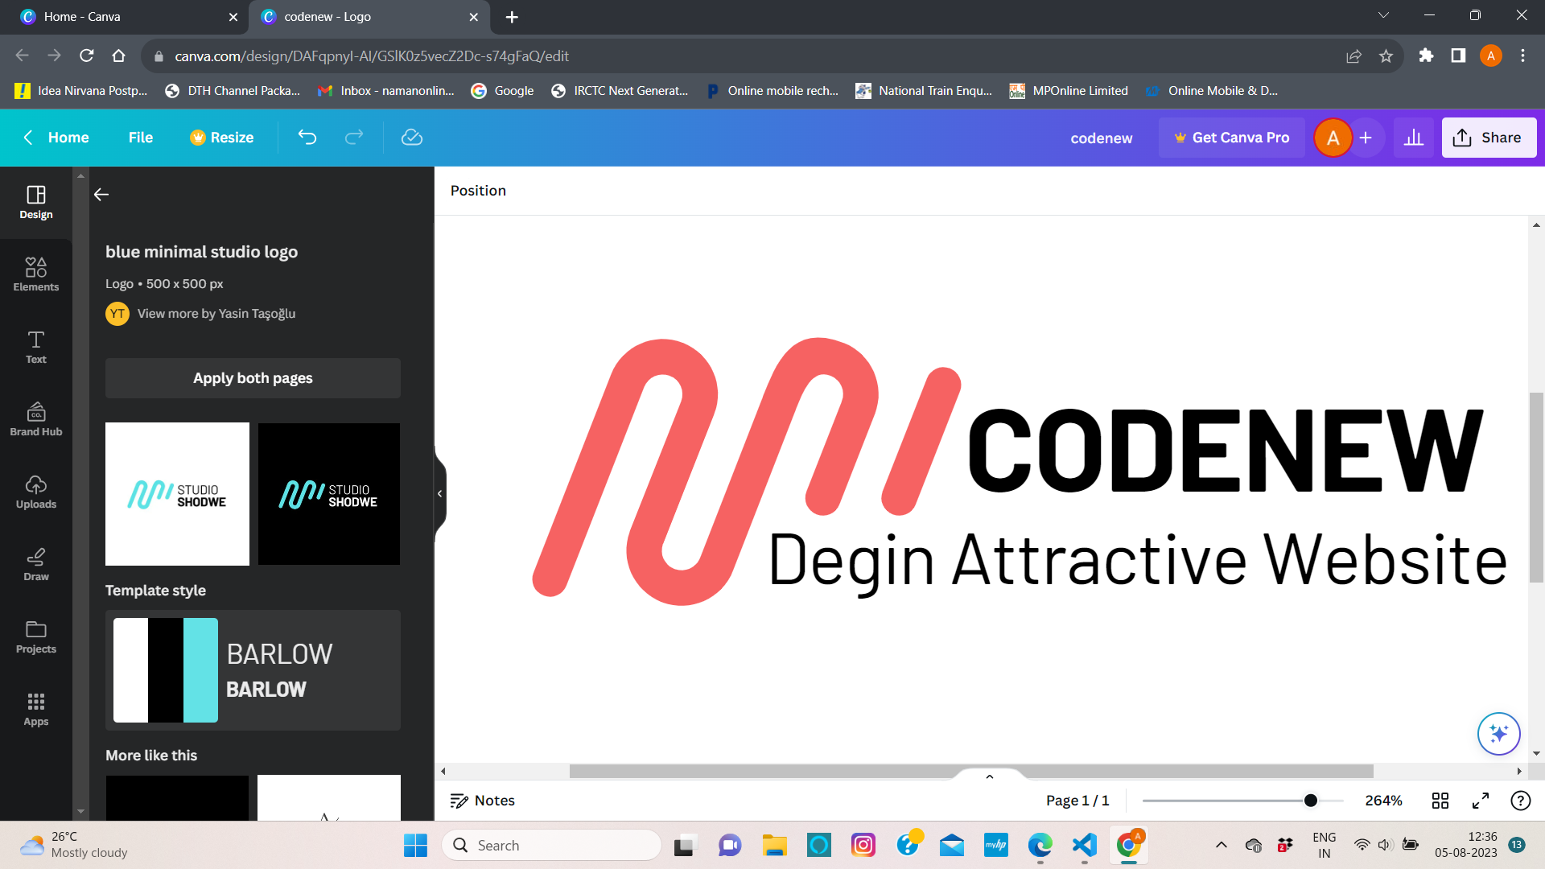Open the Elements panel in sidebar
This screenshot has height=869, width=1545.
tap(35, 274)
